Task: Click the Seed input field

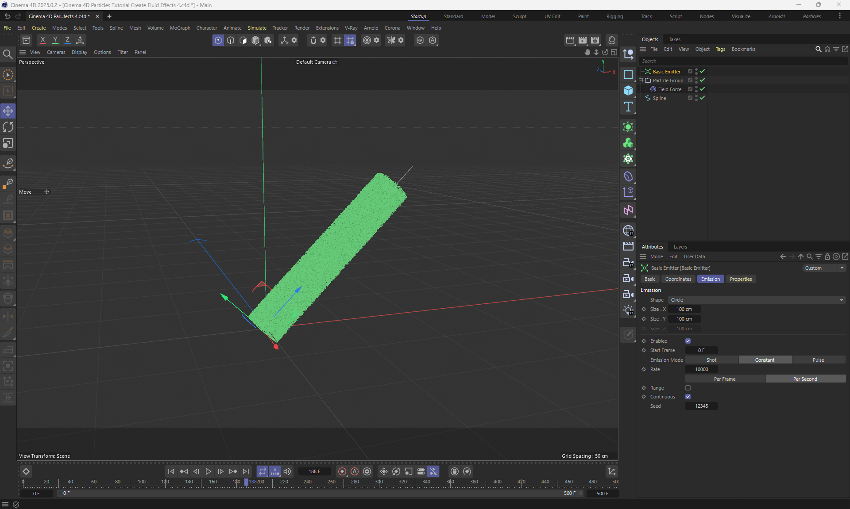Action: (x=701, y=406)
